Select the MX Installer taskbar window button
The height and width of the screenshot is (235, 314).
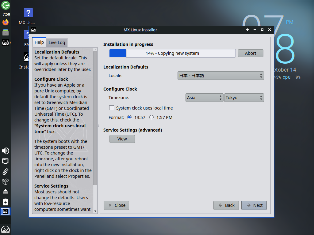coord(5,211)
